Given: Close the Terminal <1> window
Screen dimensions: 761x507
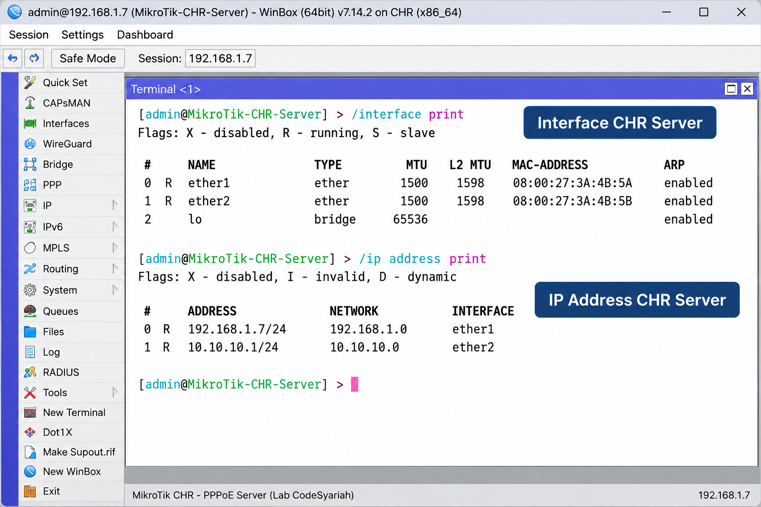Looking at the screenshot, I should (x=748, y=89).
